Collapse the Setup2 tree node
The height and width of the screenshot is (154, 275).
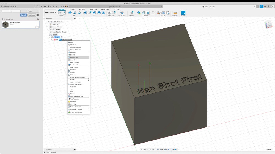pos(50,37)
